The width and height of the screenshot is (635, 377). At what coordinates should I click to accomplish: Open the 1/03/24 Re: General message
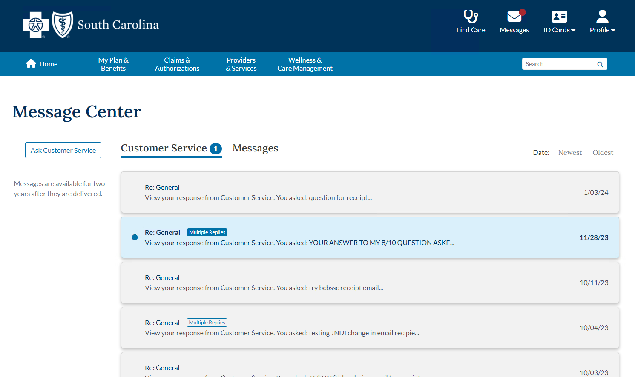coord(370,192)
